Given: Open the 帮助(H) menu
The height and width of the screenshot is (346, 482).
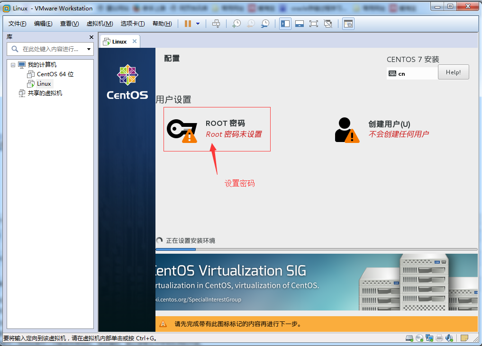Looking at the screenshot, I should [x=162, y=24].
